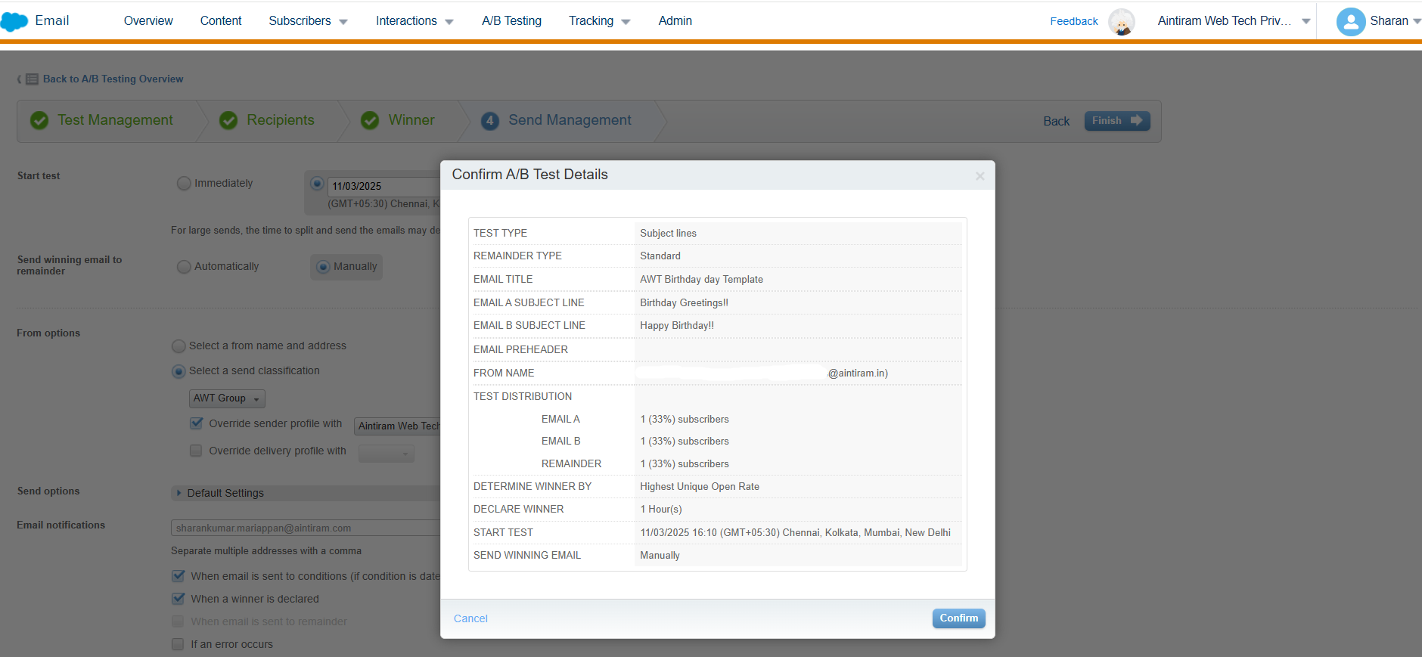Image resolution: width=1422 pixels, height=657 pixels.
Task: Click the Einstein mascot avatar icon
Action: [x=1121, y=22]
